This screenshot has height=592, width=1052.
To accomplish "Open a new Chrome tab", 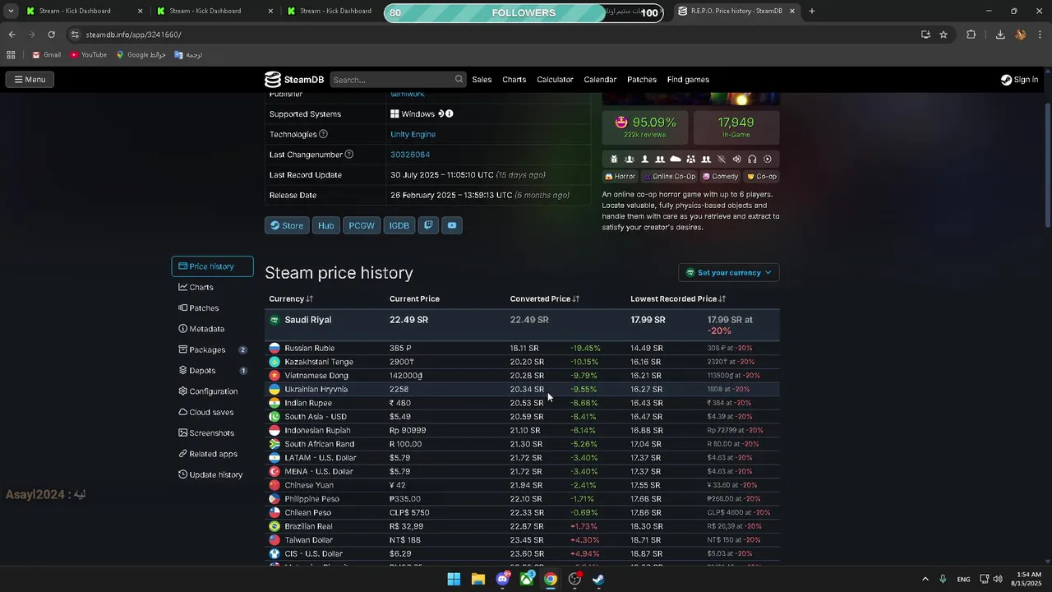I will tap(812, 12).
